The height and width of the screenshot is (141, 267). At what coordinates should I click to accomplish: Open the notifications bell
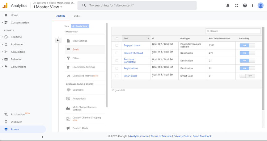[228, 6]
